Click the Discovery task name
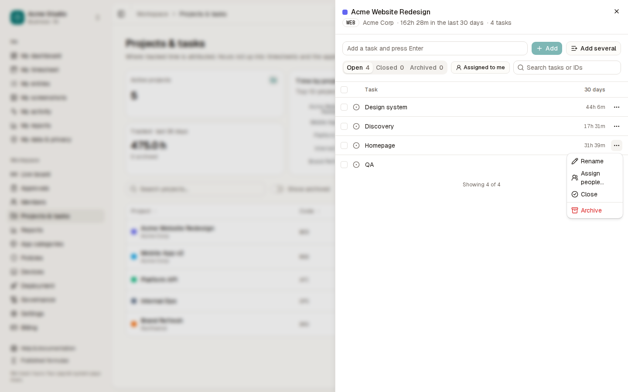 coord(379,126)
